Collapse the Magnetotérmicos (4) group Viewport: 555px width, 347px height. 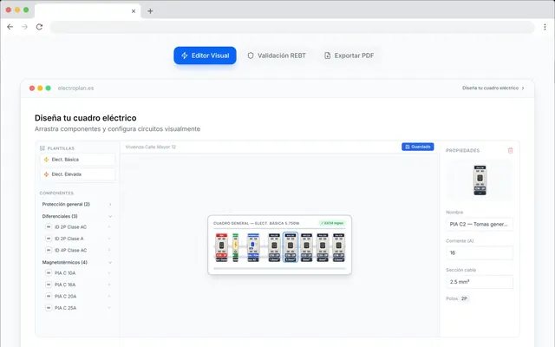click(77, 262)
